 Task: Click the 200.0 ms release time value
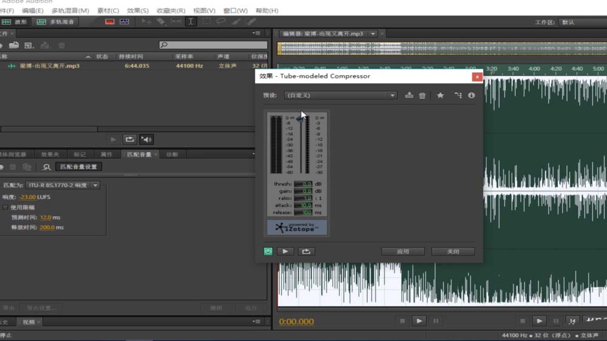click(x=47, y=228)
